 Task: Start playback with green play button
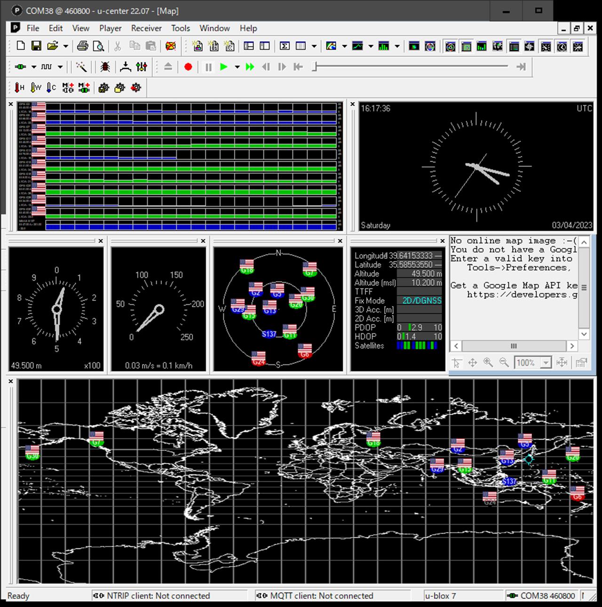[224, 67]
